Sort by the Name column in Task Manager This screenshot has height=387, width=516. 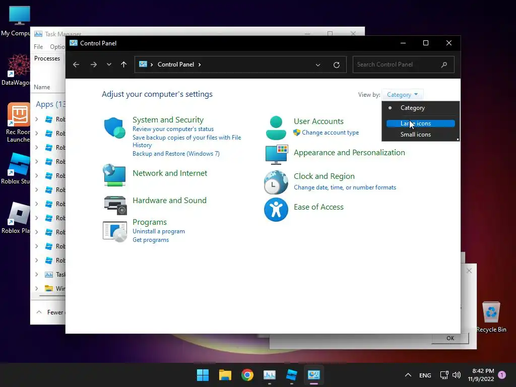(x=42, y=87)
